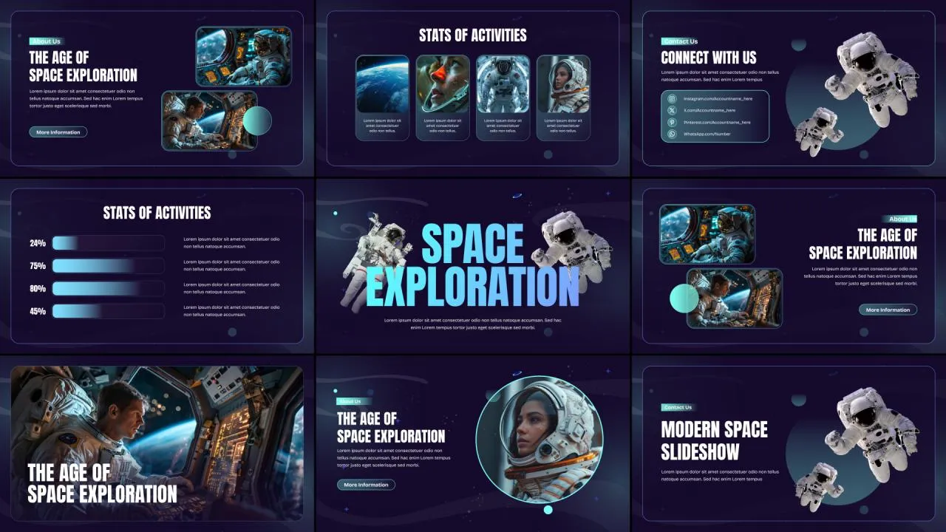This screenshot has height=532, width=946.
Task: Click More Information beside the circular astronaut portrait
Action: (366, 485)
